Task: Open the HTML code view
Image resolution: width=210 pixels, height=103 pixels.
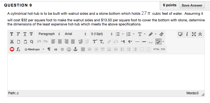Action: coord(156,49)
